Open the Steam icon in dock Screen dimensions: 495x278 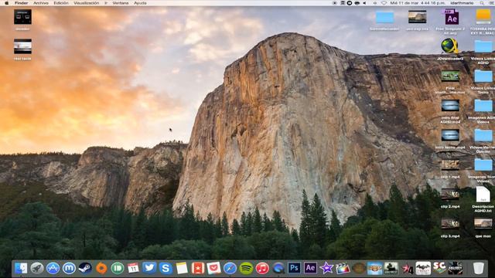click(x=85, y=268)
